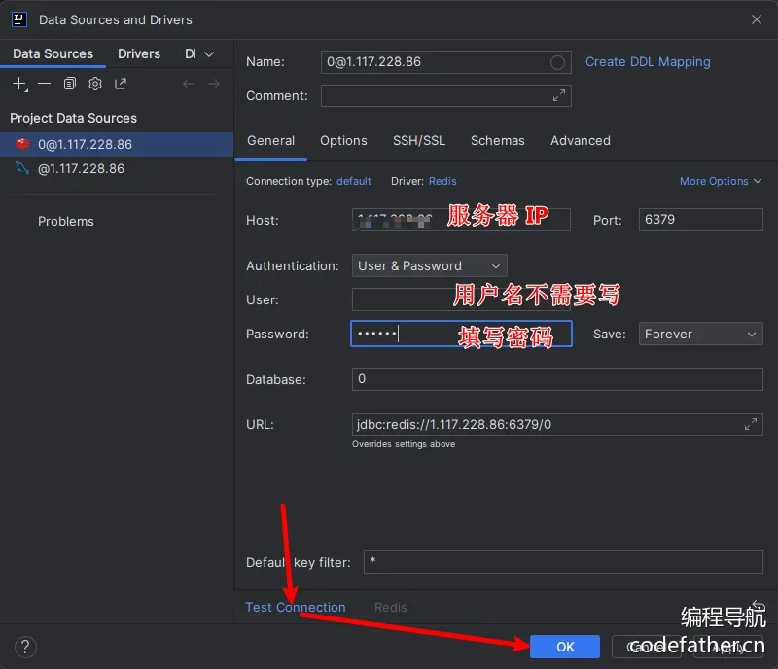Click the Make Global export arrow icon
The image size is (778, 669).
tap(121, 85)
